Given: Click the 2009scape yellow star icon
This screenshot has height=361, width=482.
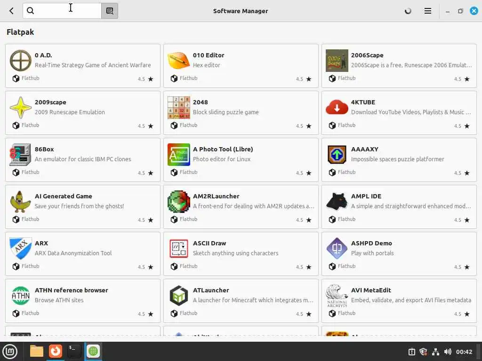Looking at the screenshot, I should [x=21, y=108].
